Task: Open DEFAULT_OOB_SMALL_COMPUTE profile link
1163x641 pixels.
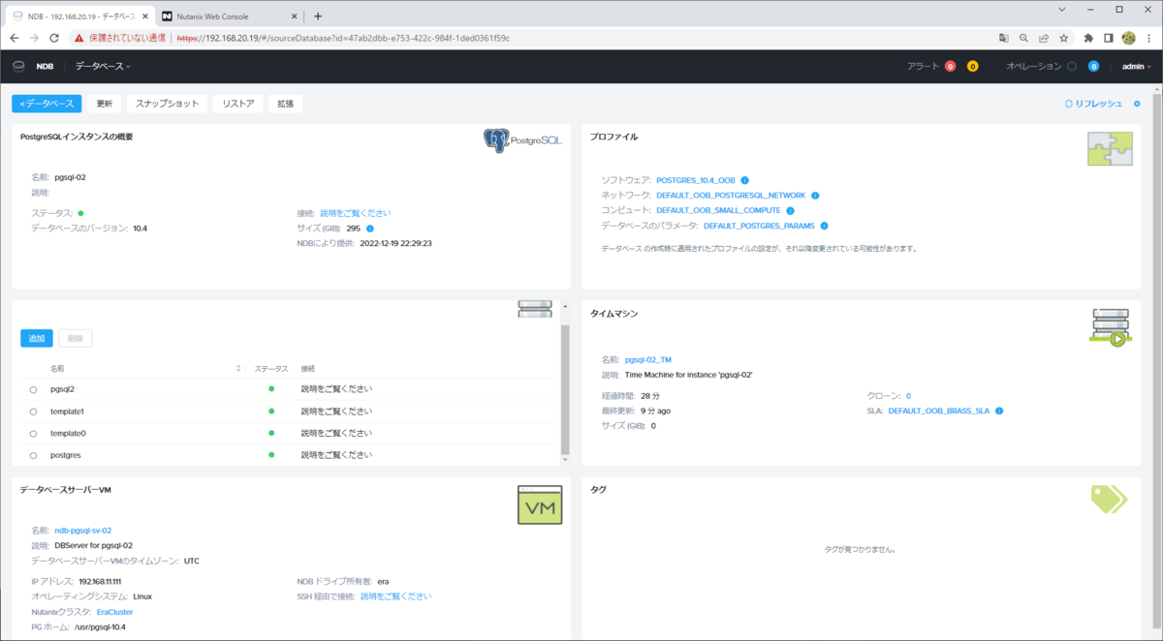Action: click(x=718, y=210)
